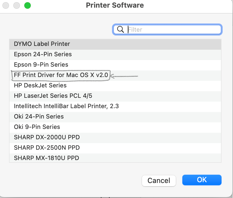Click the greyed-out minimize window button
Screen dimensions: 233x198
click(17, 5)
